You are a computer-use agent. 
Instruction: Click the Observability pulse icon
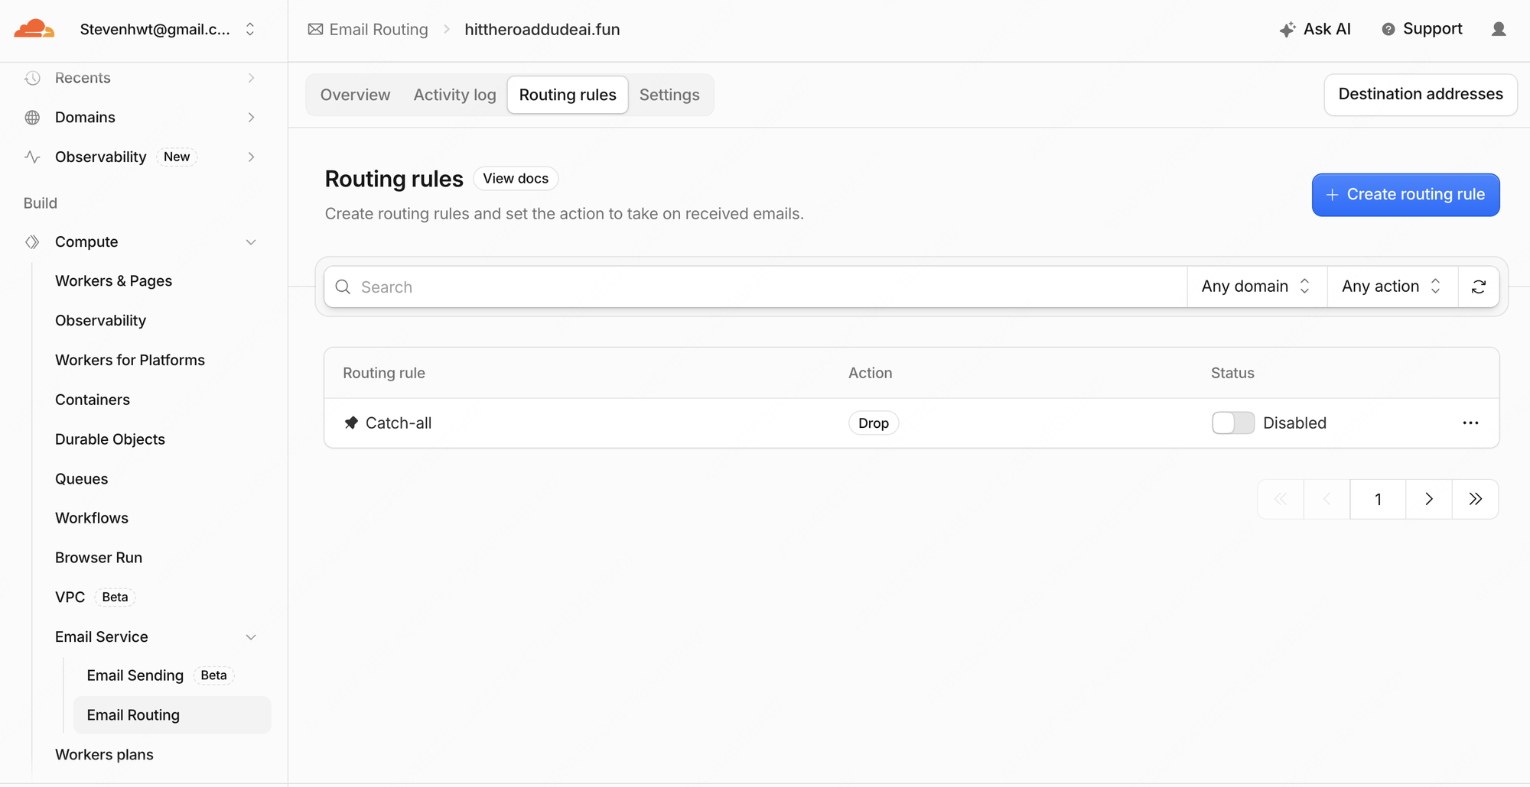[x=32, y=157]
